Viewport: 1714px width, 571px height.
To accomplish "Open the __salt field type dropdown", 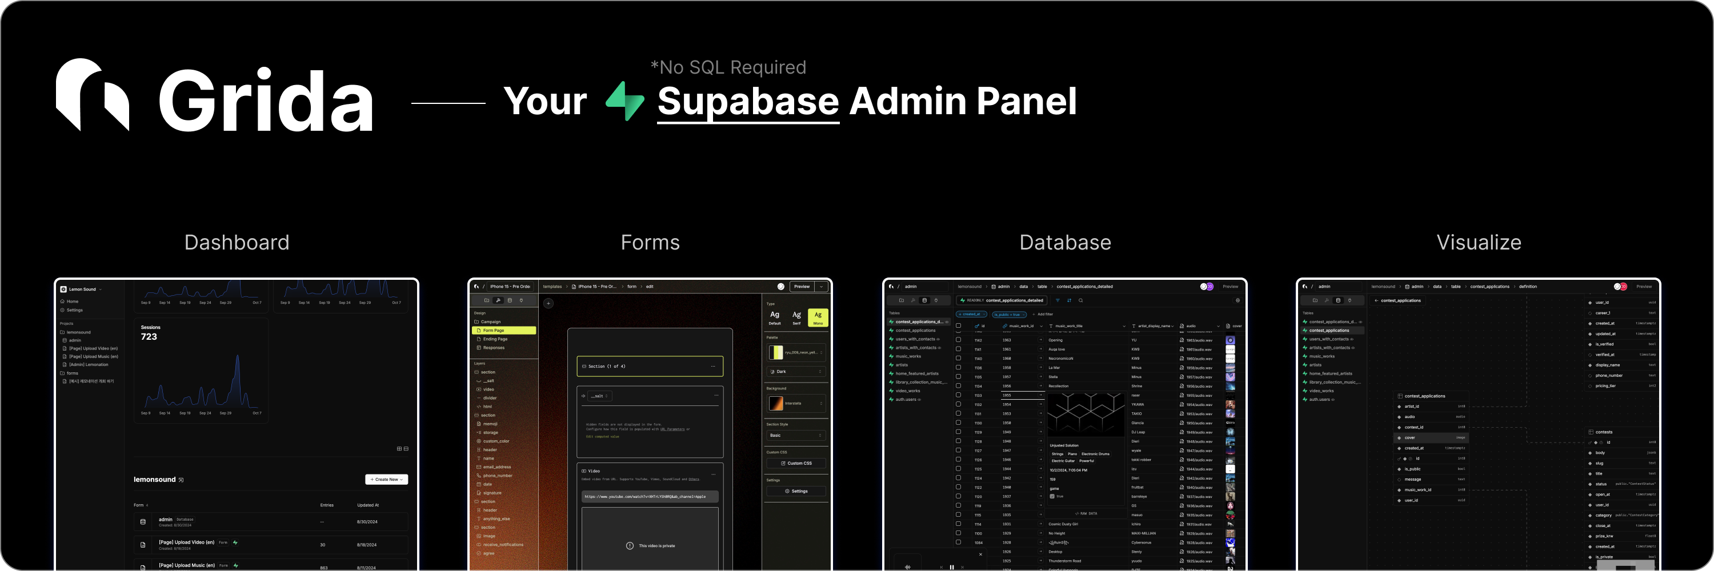I will pyautogui.click(x=600, y=396).
